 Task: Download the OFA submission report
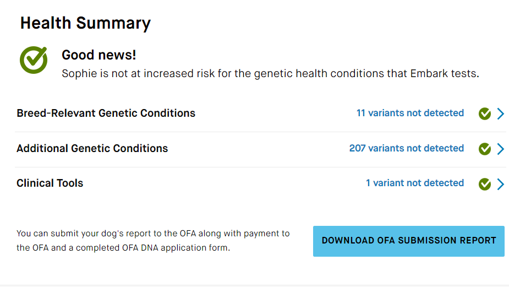coord(409,241)
